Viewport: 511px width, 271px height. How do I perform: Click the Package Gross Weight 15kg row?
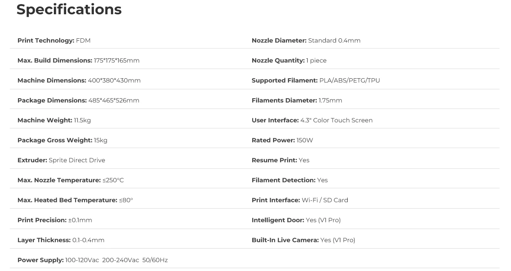62,140
